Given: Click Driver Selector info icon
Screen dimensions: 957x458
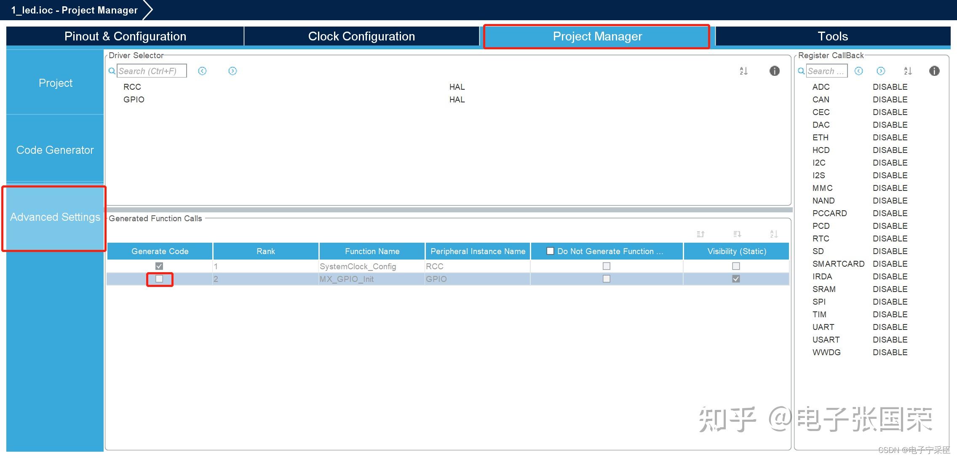Looking at the screenshot, I should (774, 71).
